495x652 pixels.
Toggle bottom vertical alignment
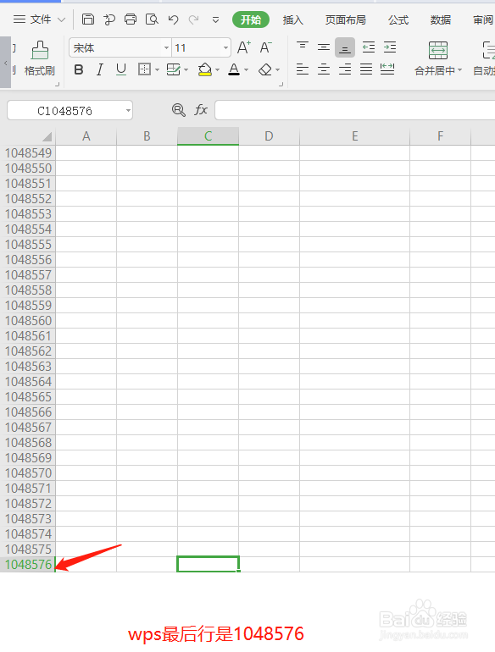pos(345,47)
